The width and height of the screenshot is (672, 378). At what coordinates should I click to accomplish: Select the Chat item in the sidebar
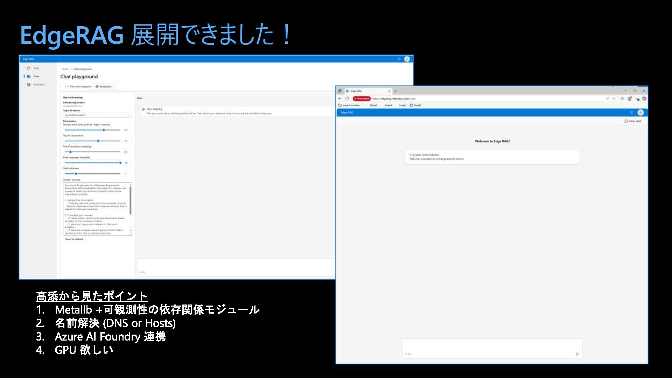point(33,76)
